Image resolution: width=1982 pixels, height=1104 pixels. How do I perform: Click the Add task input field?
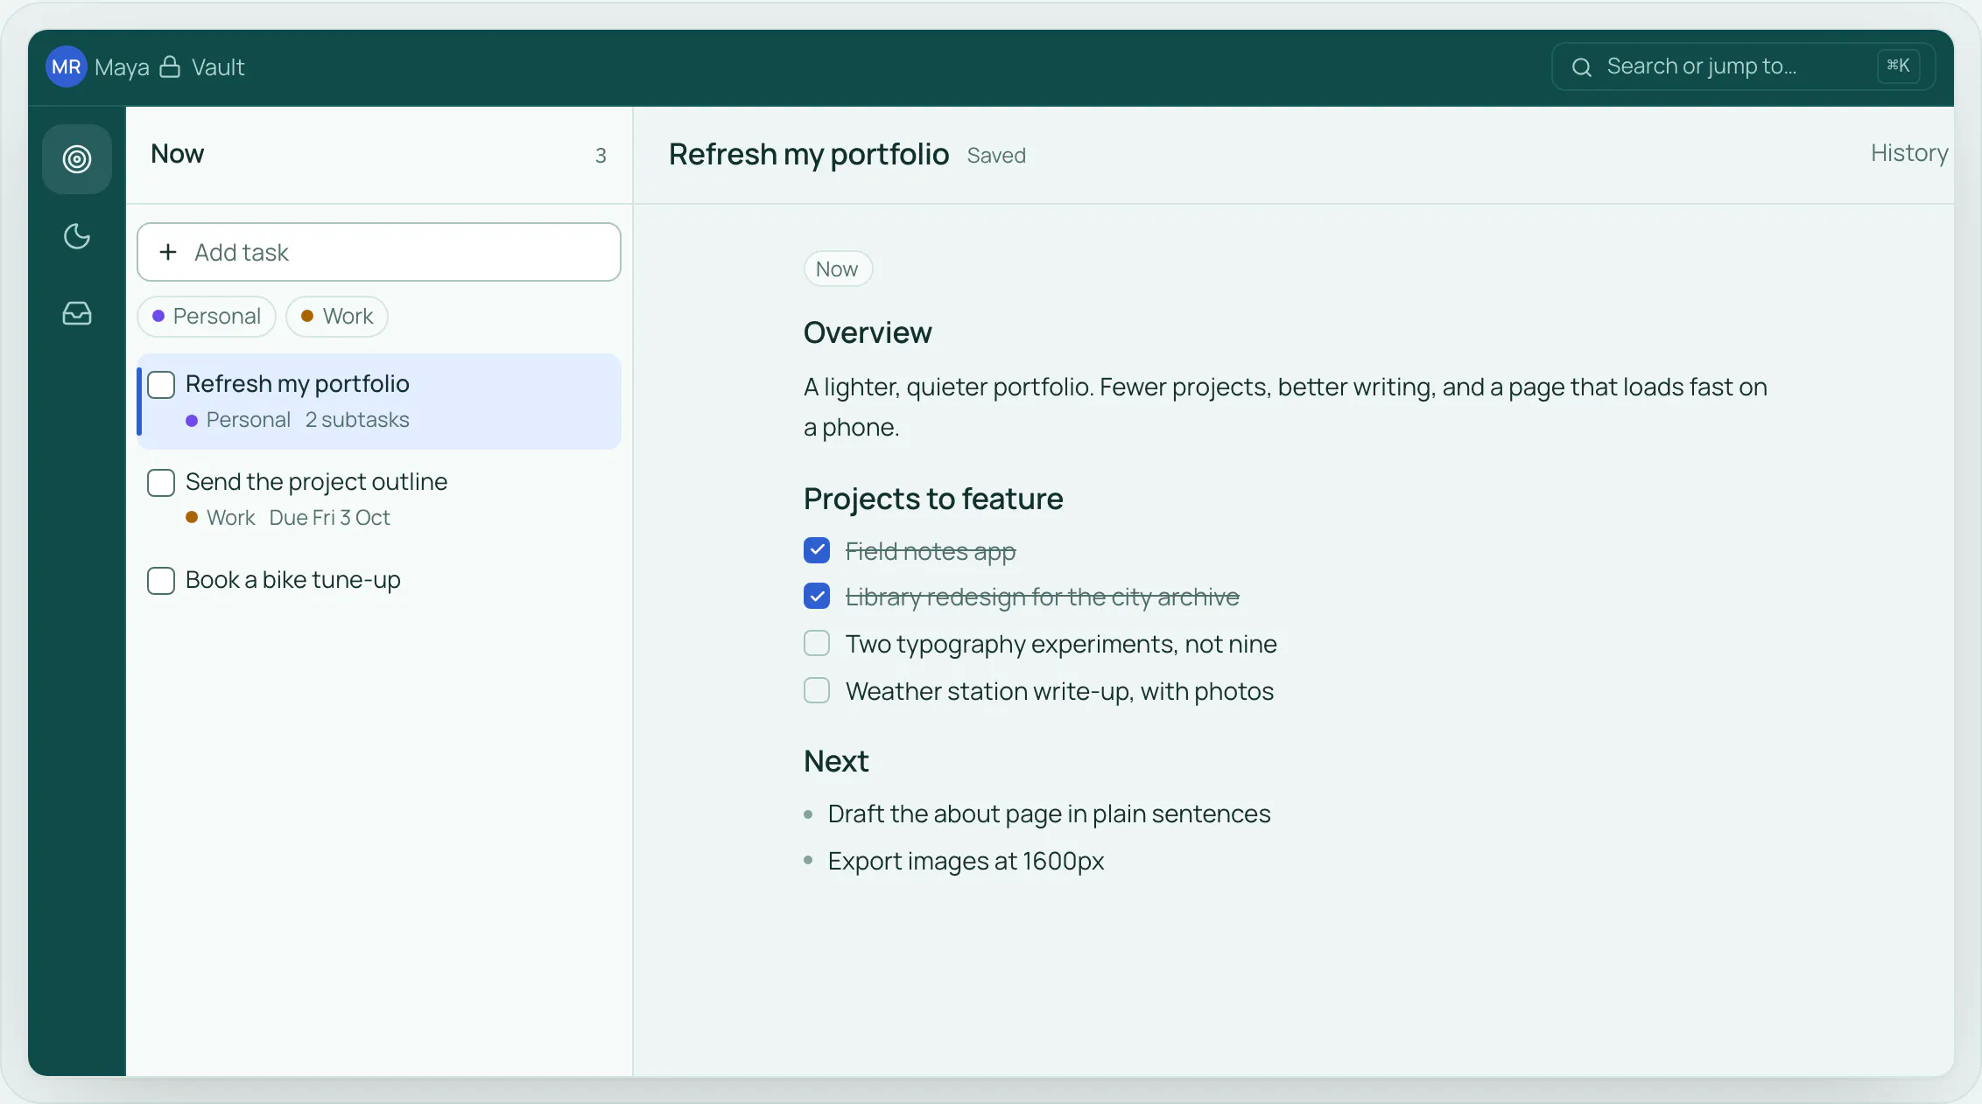(379, 252)
